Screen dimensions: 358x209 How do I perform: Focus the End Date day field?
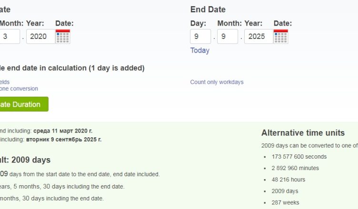tap(200, 37)
